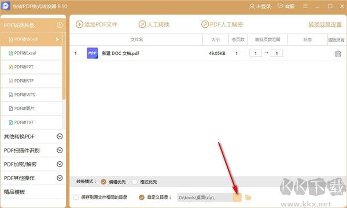Viewport: 347px width, 208px height.
Task: Click the PDF转WPS file icon
Action: [x=10, y=95]
